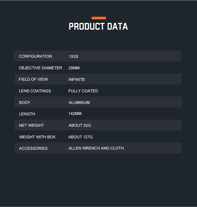Select the CONFIGURATION label
The image size is (197, 207).
pyautogui.click(x=36, y=56)
